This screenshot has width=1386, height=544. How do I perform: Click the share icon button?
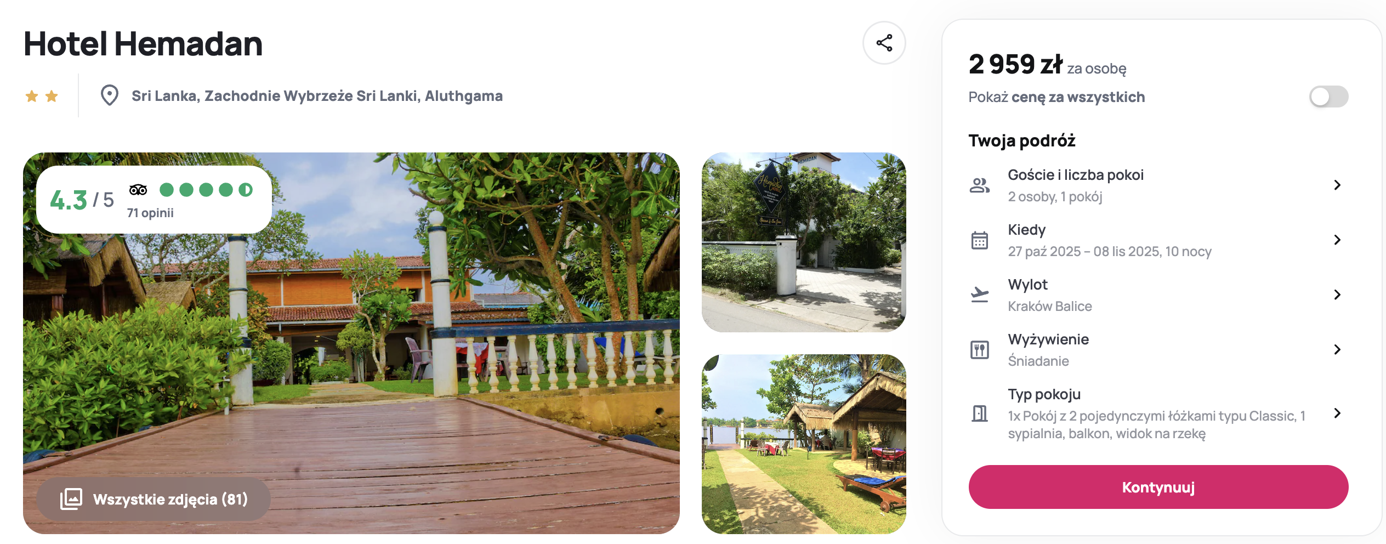(x=884, y=43)
